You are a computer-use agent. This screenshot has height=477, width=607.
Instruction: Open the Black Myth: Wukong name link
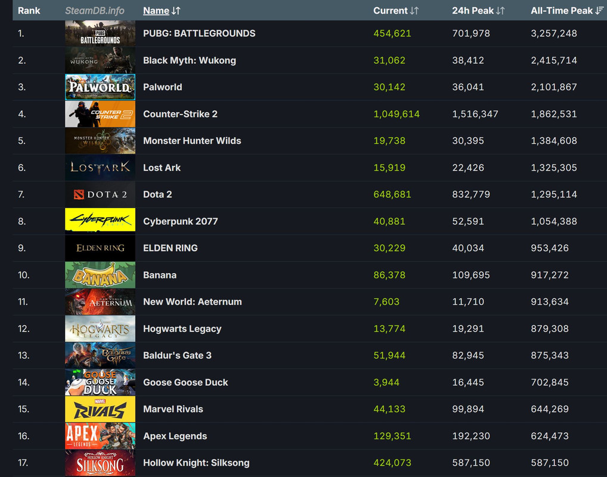[x=190, y=60]
